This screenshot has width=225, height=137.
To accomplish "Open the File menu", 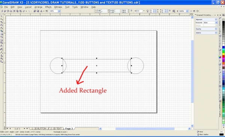I will pyautogui.click(x=6, y=7).
